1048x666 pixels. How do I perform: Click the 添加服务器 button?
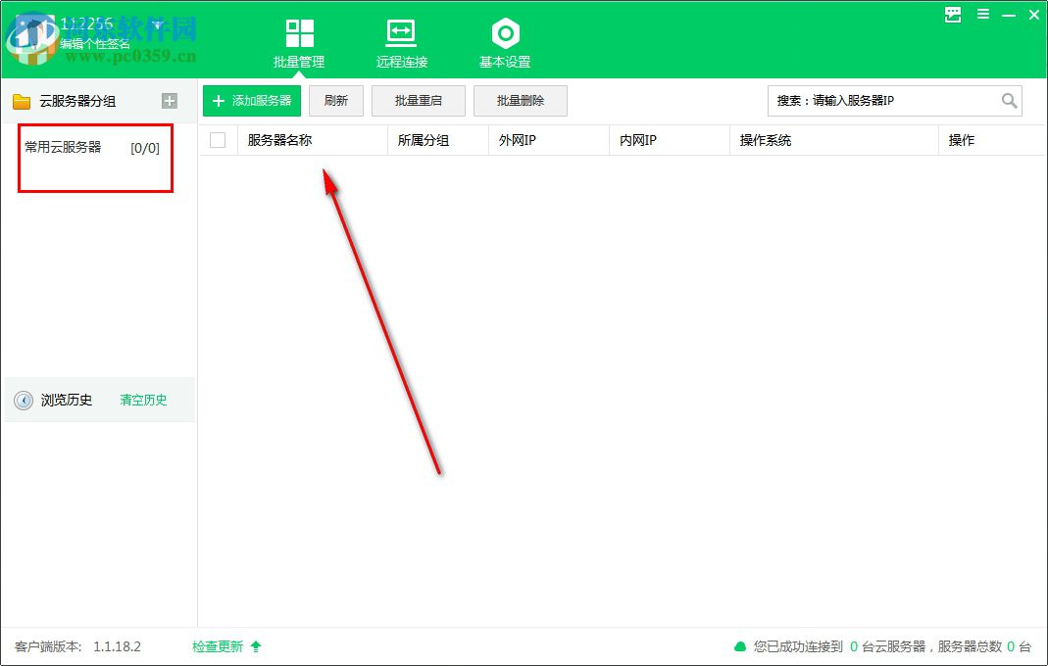coord(252,101)
